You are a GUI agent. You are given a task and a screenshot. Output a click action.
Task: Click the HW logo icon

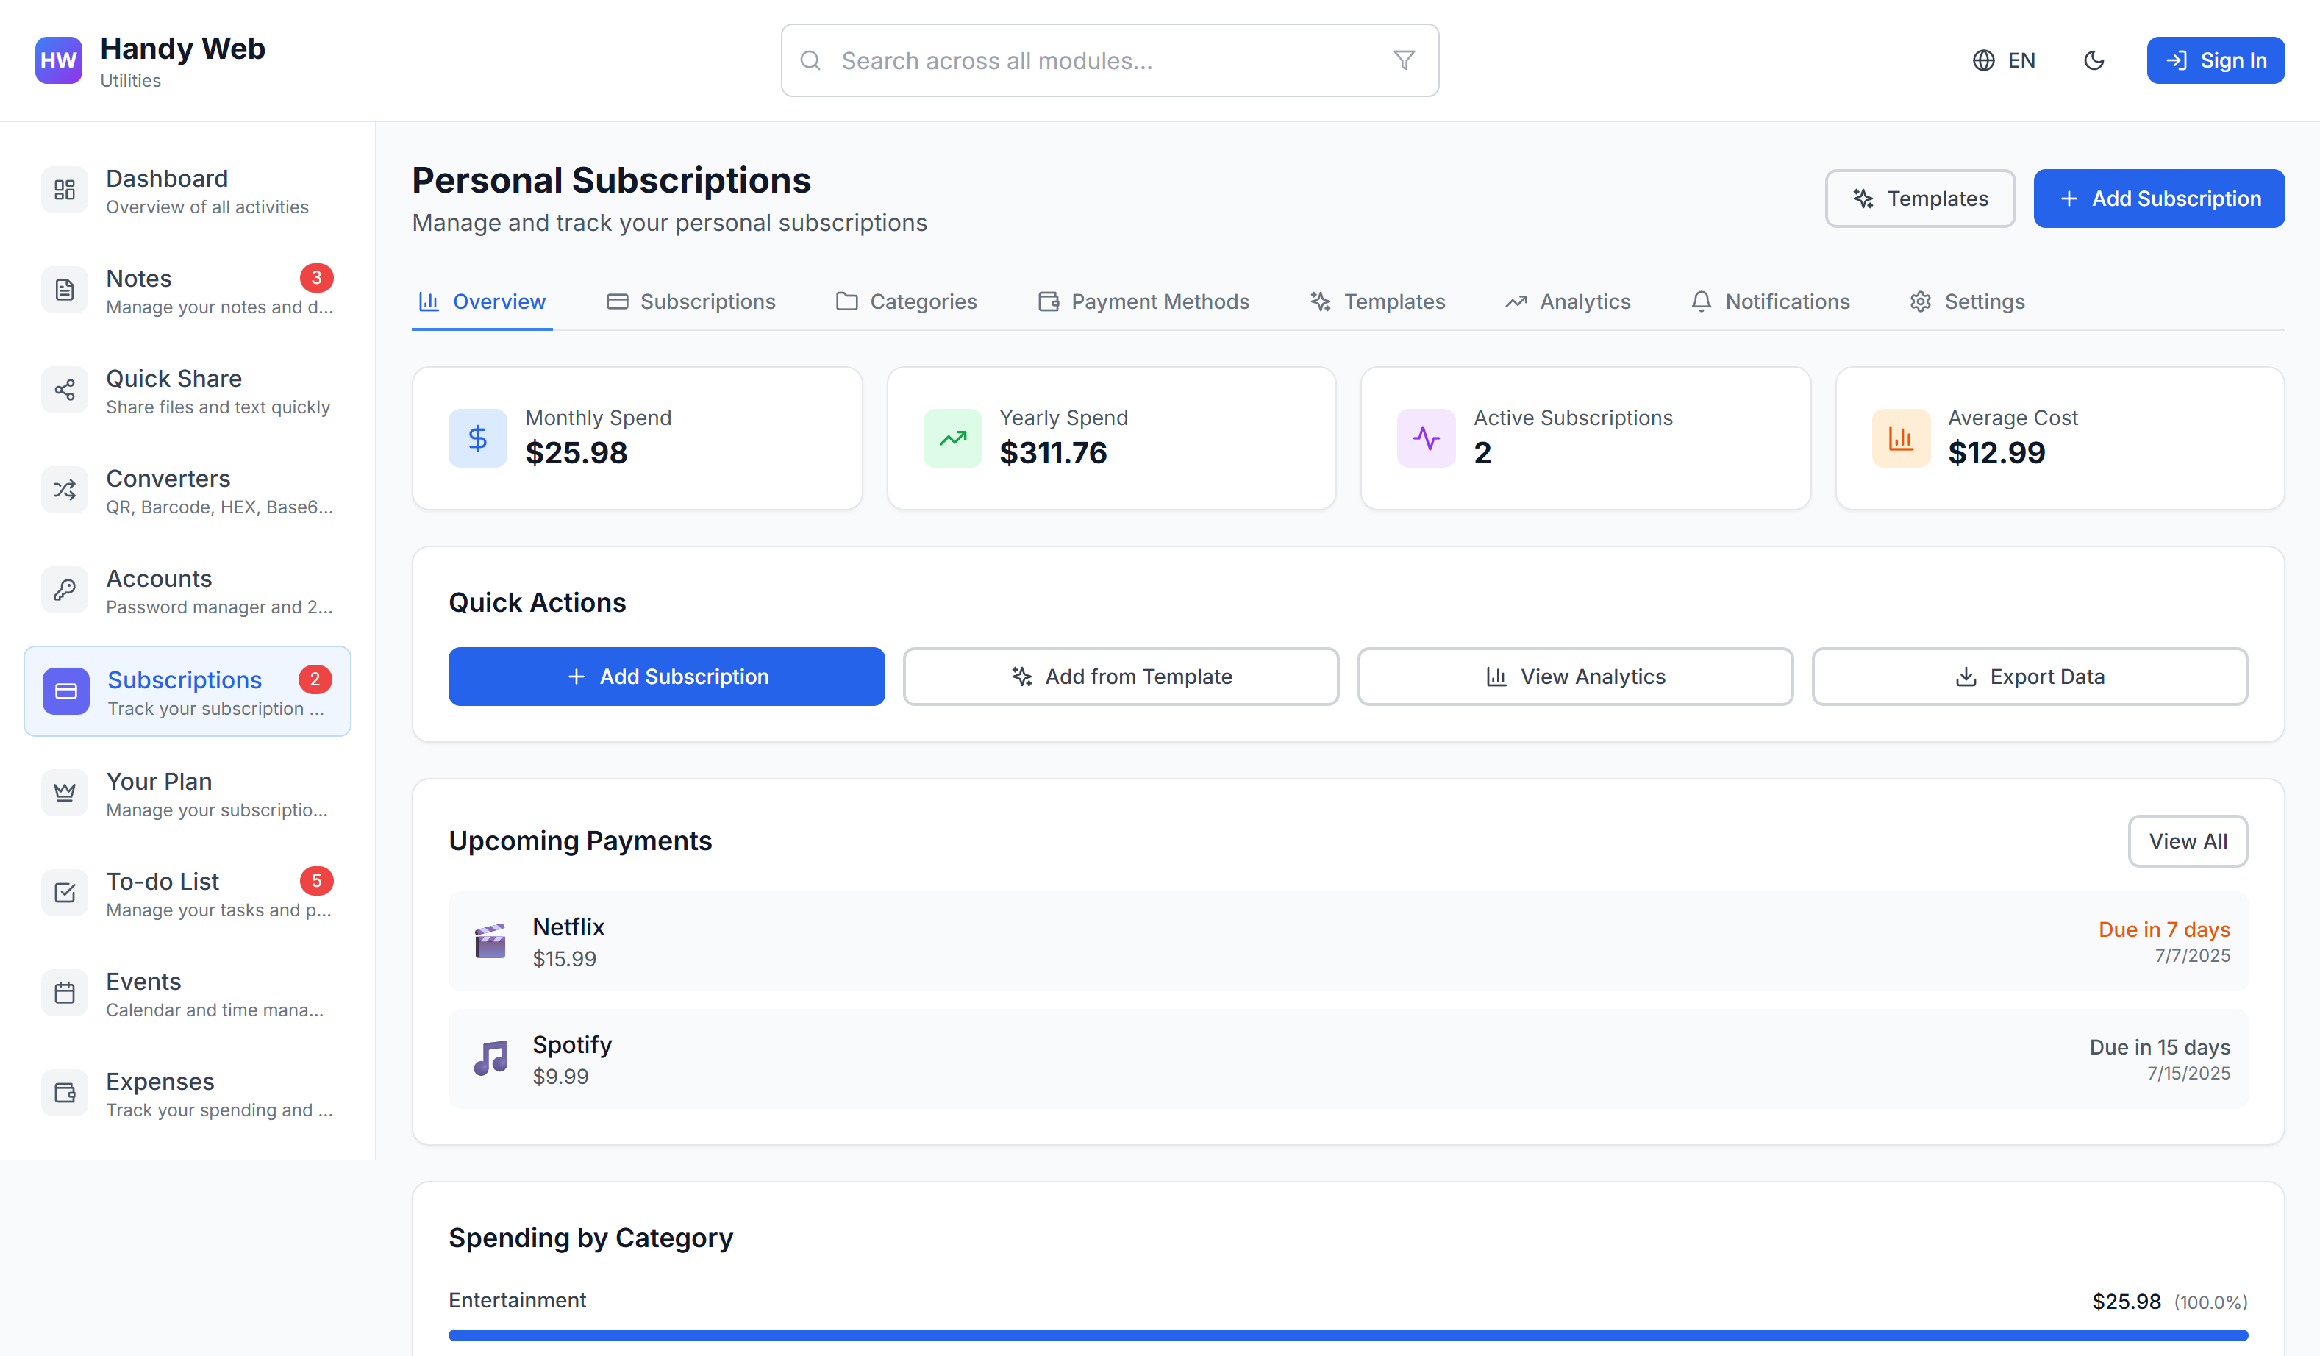pos(58,61)
